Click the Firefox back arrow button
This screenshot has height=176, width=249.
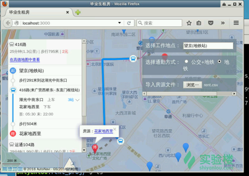pos(8,23)
